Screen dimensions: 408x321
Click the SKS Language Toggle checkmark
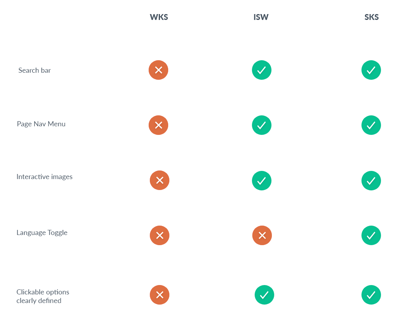(371, 235)
